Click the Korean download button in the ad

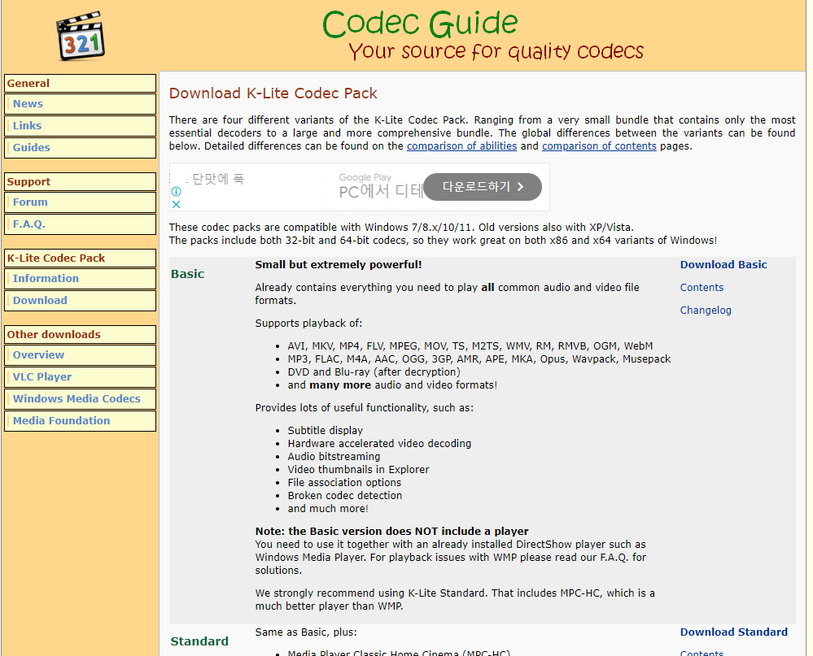coord(483,187)
